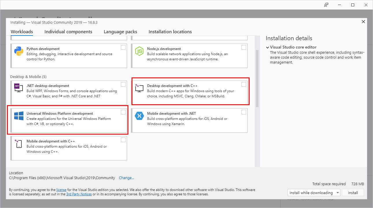The width and height of the screenshot is (373, 208).
Task: Click the Desktop development with C++ icon
Action: pyautogui.click(x=139, y=88)
